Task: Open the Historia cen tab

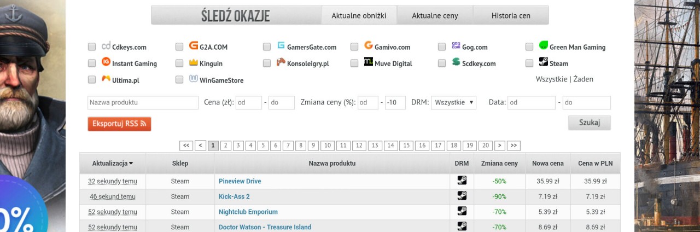Action: [x=511, y=15]
